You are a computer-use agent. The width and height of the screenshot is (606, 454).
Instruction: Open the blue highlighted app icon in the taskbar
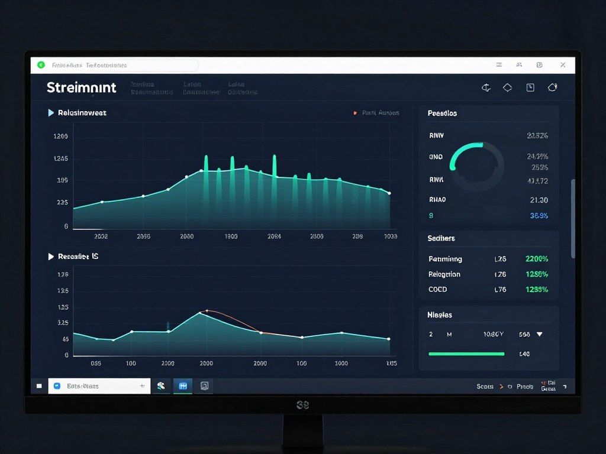(x=183, y=385)
